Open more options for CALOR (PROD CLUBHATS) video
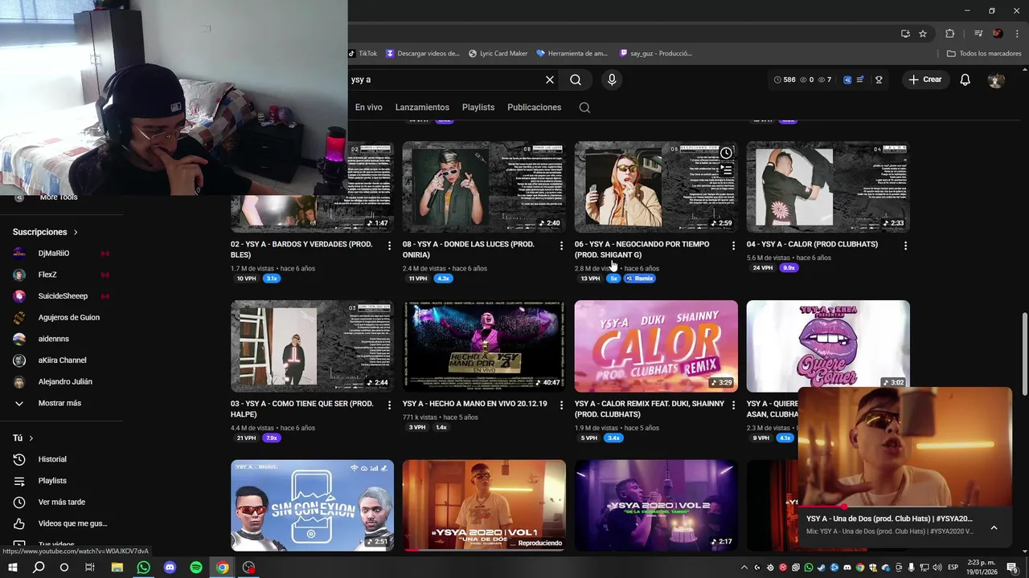The image size is (1029, 578). click(x=905, y=246)
